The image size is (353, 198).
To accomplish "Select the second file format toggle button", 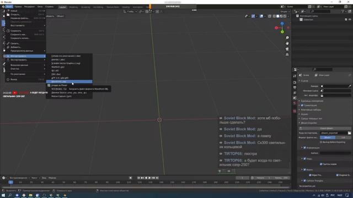I will point(343,137).
